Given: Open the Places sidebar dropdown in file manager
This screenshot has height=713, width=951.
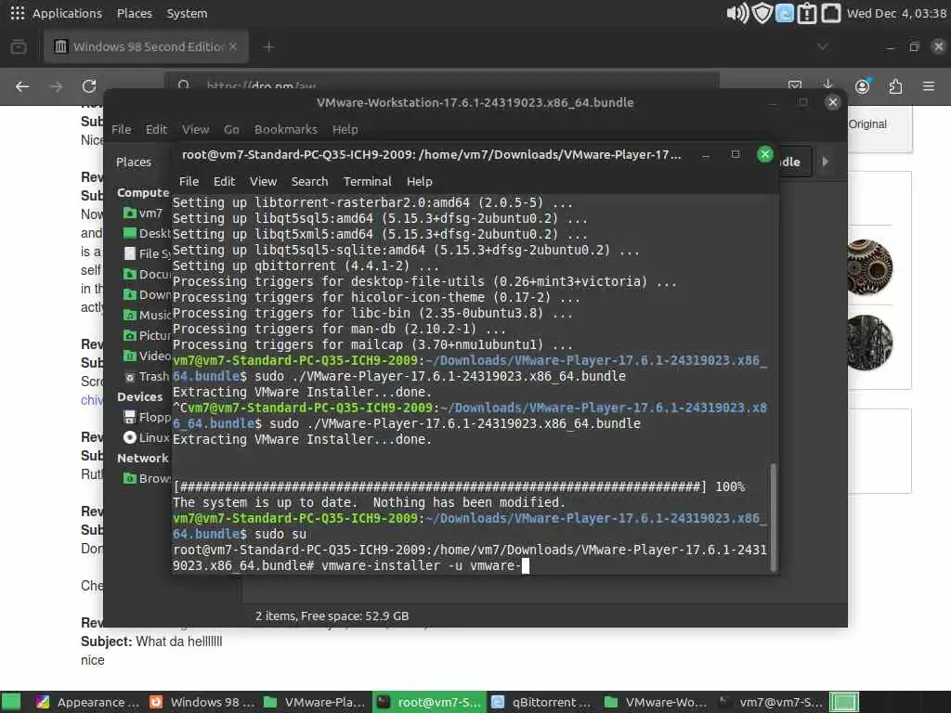Looking at the screenshot, I should point(134,162).
